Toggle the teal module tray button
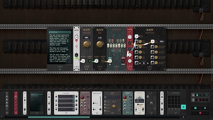 [183, 107]
